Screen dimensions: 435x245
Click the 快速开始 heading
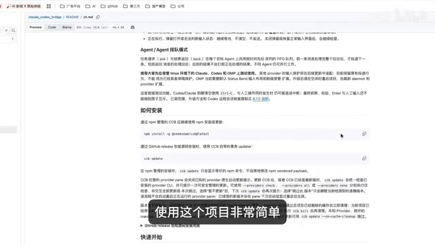(151, 237)
